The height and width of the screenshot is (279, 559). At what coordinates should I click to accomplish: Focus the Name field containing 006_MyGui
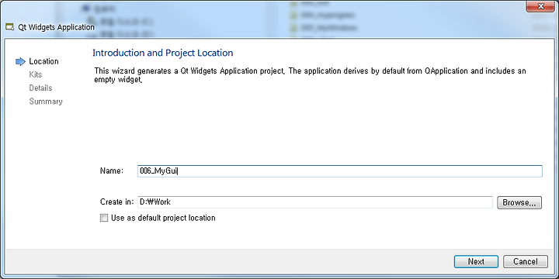340,171
